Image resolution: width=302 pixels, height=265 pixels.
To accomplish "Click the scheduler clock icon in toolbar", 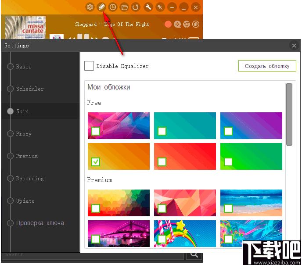I will (113, 7).
